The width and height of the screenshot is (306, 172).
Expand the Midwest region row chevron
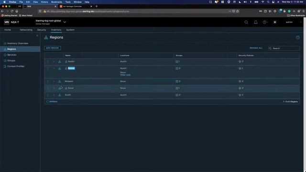click(x=54, y=82)
